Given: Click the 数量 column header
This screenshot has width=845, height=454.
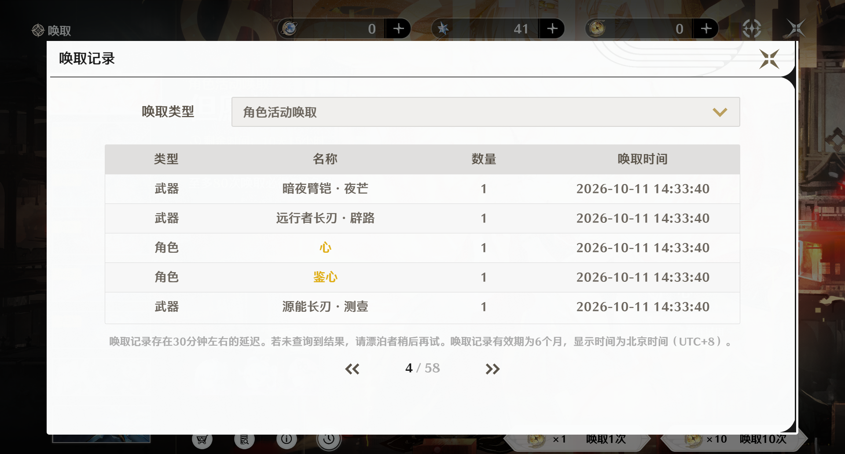Looking at the screenshot, I should (x=484, y=159).
